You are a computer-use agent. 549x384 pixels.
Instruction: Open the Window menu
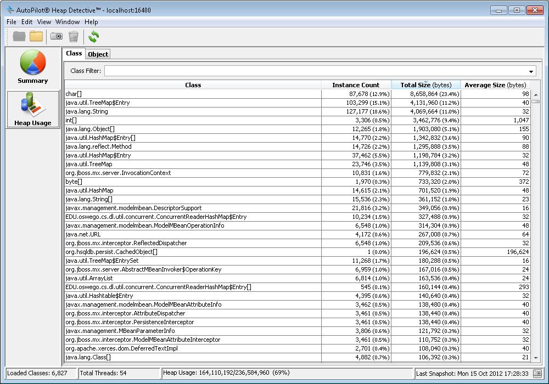[x=68, y=22]
